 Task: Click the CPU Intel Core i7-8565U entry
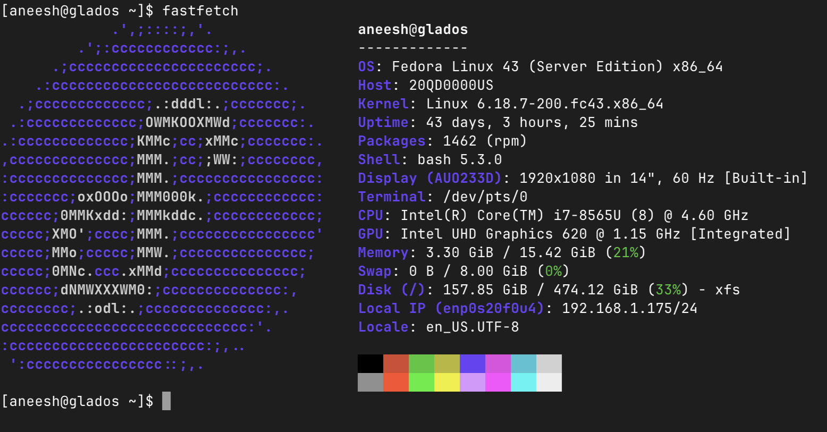574,216
